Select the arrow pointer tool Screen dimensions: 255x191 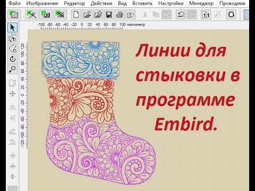pyautogui.click(x=13, y=28)
